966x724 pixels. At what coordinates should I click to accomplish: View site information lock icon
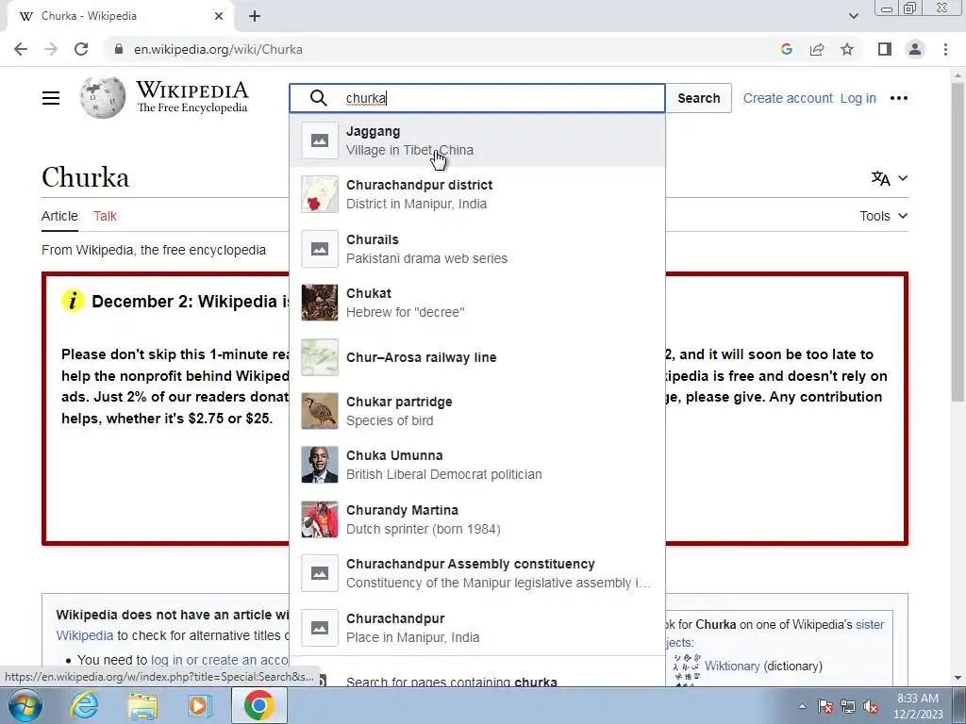pyautogui.click(x=119, y=49)
